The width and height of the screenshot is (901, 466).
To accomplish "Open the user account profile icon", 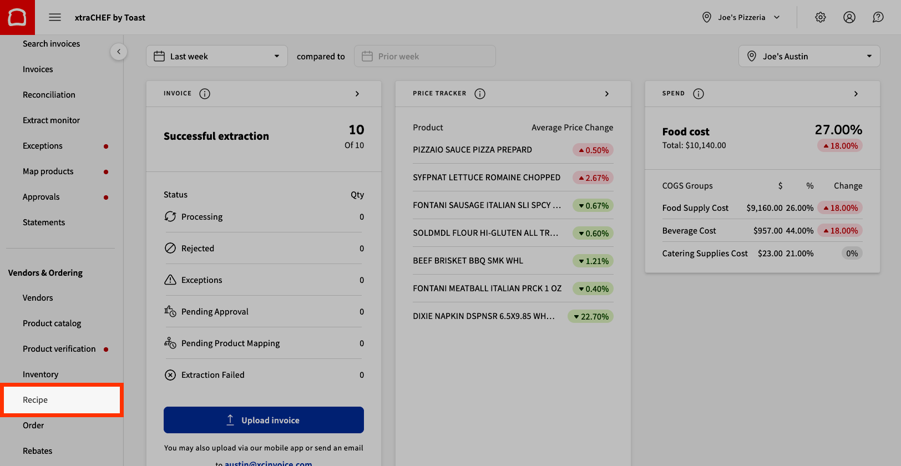I will [x=849, y=17].
